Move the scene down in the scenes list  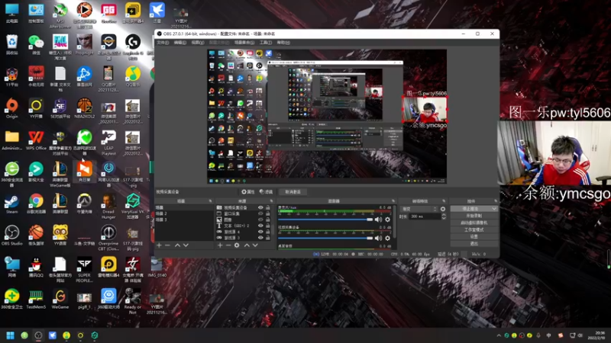coord(186,245)
